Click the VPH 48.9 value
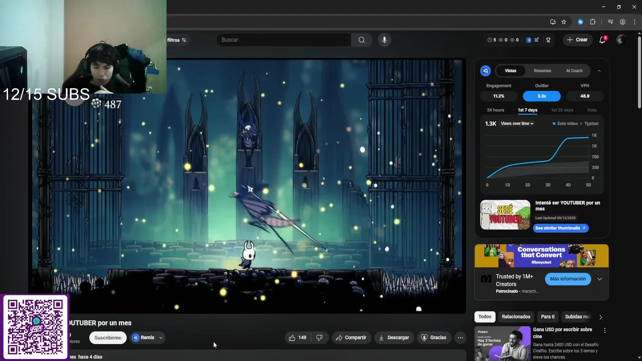Image resolution: width=642 pixels, height=361 pixels. point(585,96)
